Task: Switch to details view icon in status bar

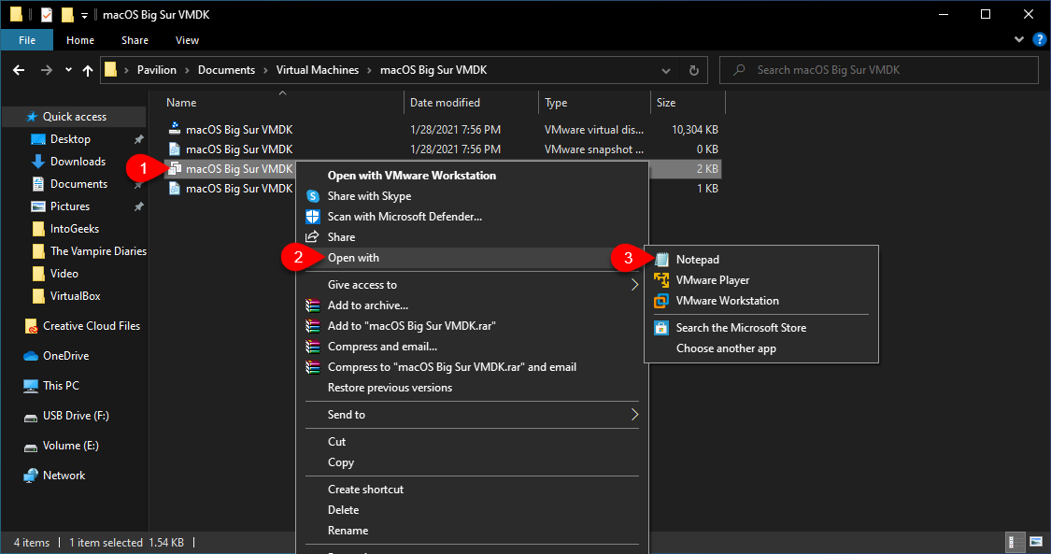Action: 1016,542
